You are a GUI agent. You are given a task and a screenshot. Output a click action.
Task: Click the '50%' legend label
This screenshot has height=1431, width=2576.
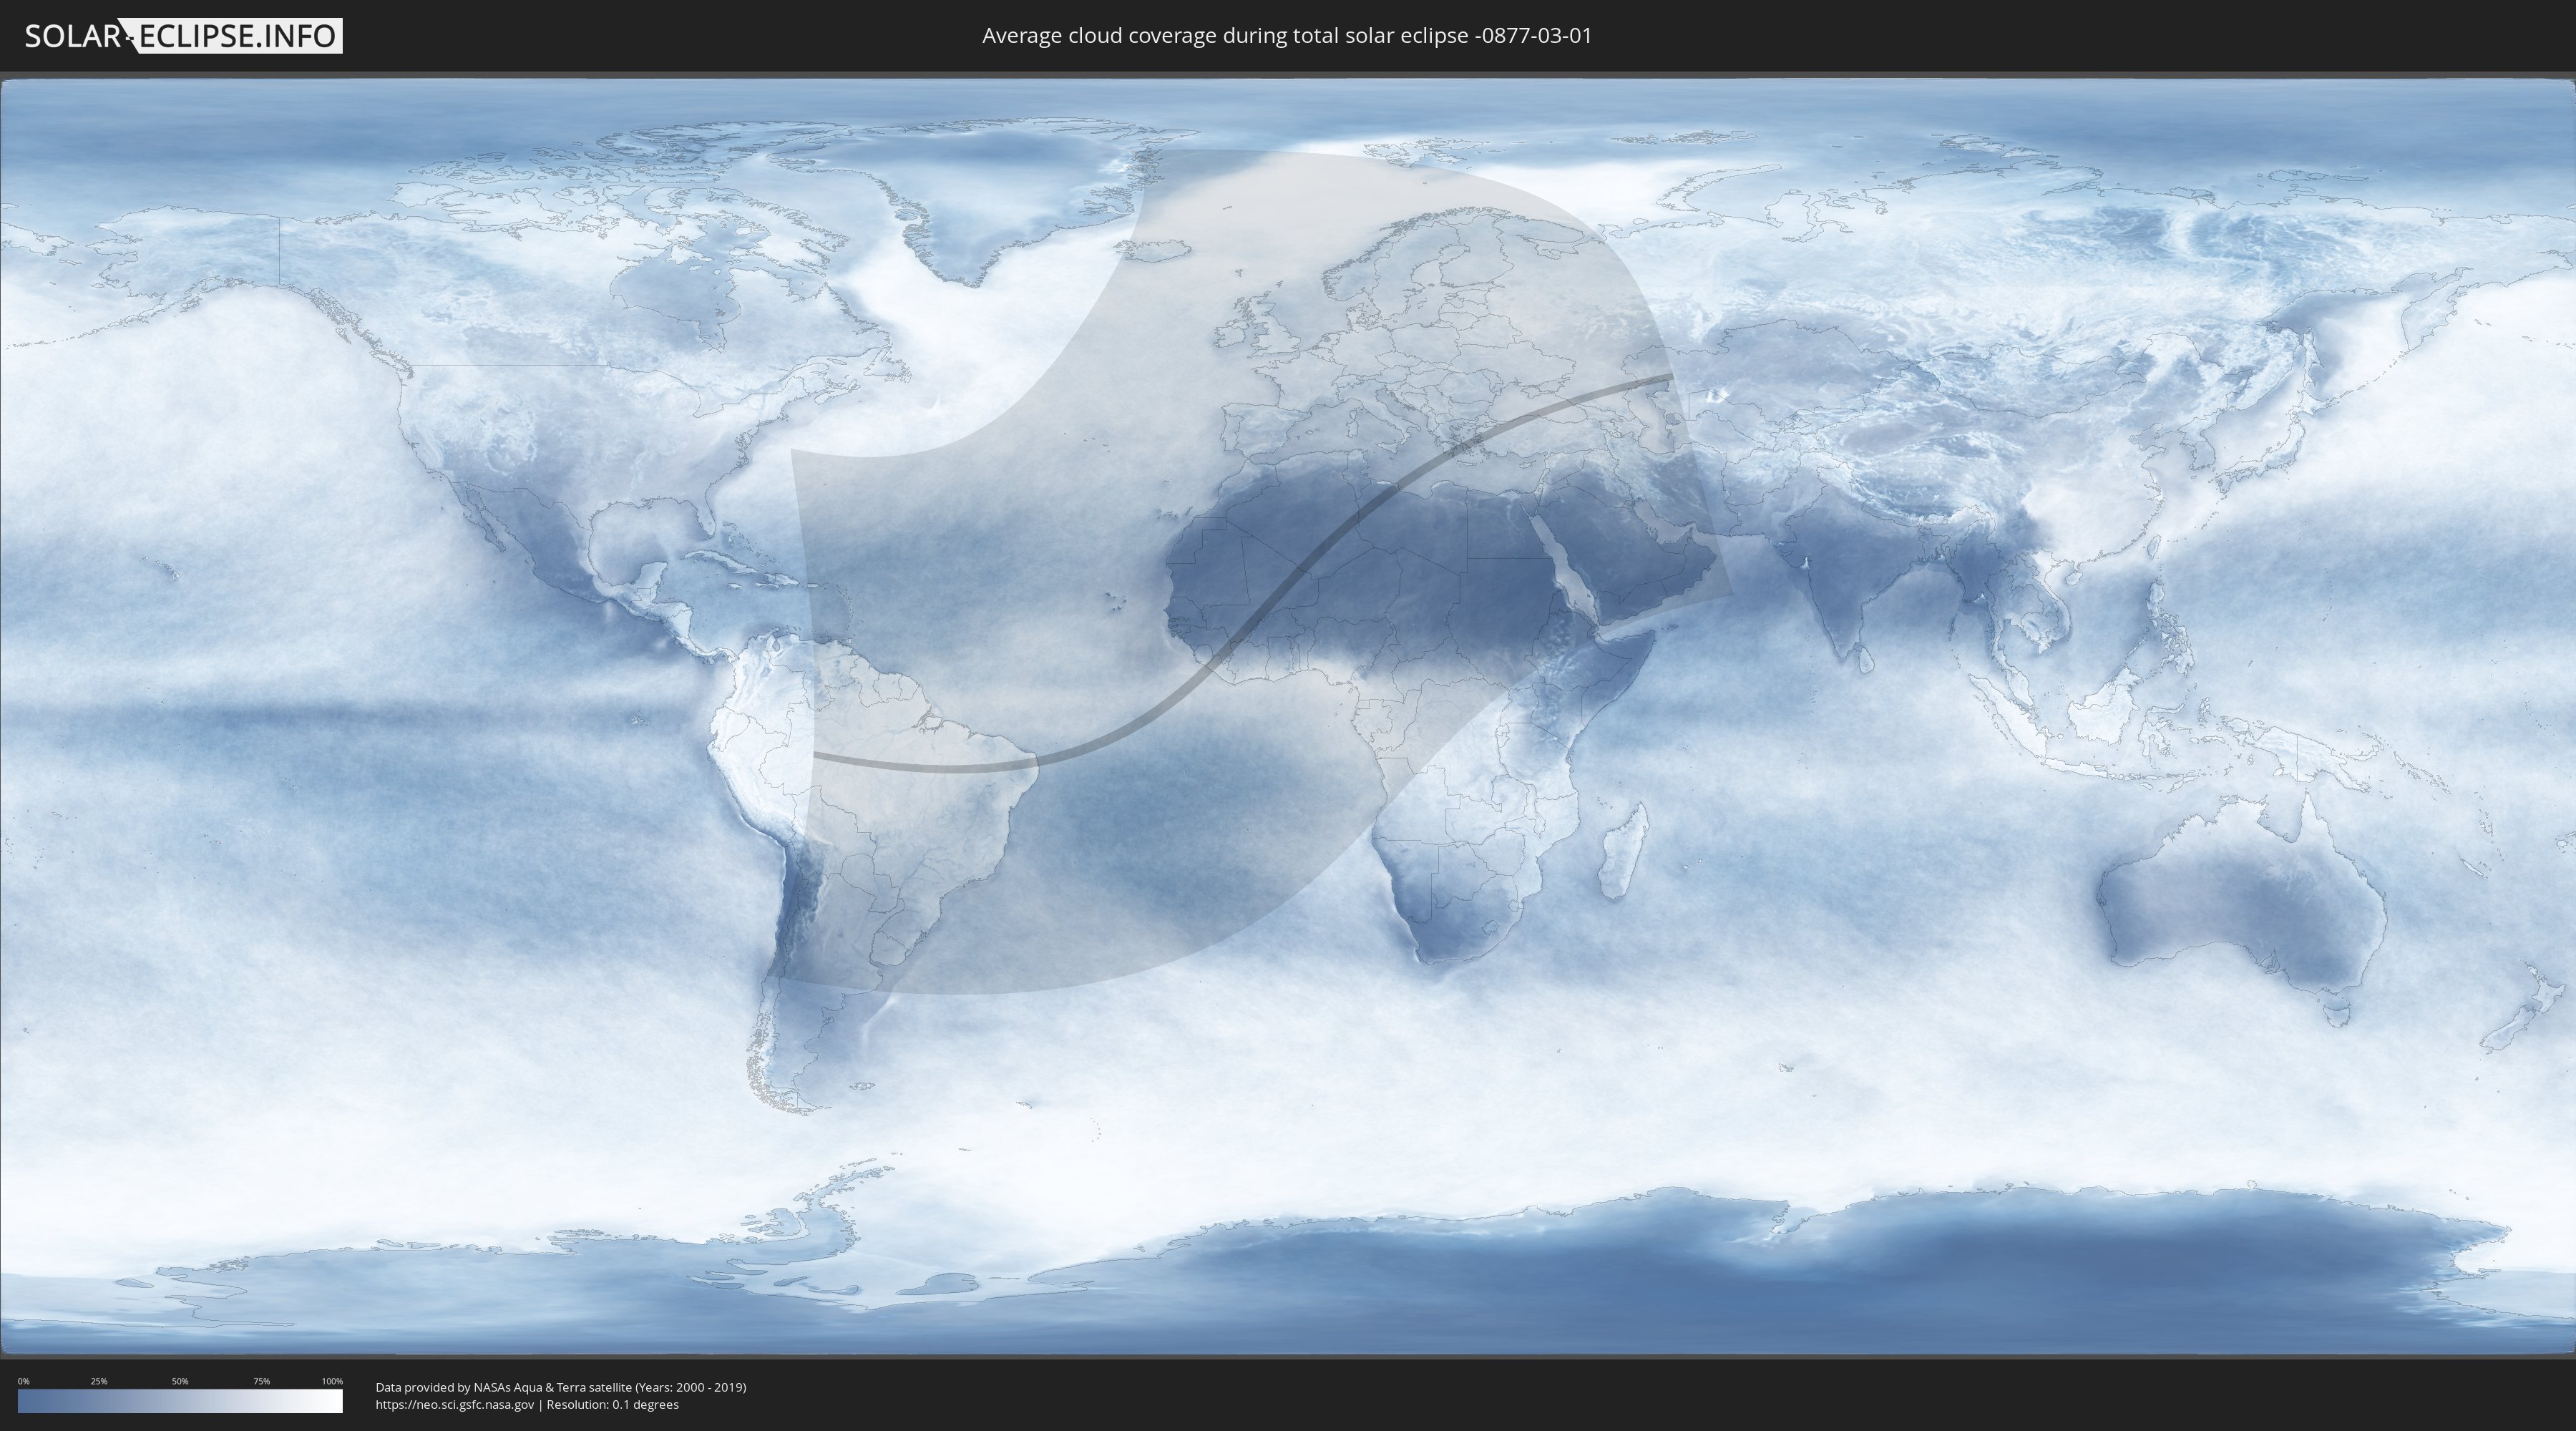tap(180, 1381)
